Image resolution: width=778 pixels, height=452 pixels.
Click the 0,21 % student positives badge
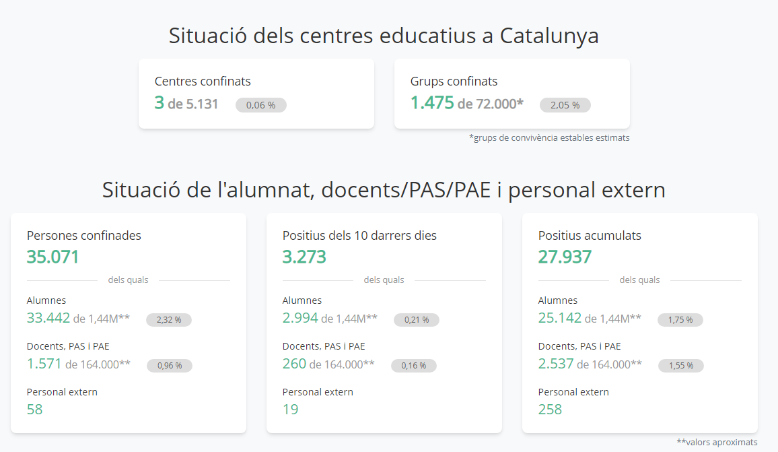click(x=417, y=320)
